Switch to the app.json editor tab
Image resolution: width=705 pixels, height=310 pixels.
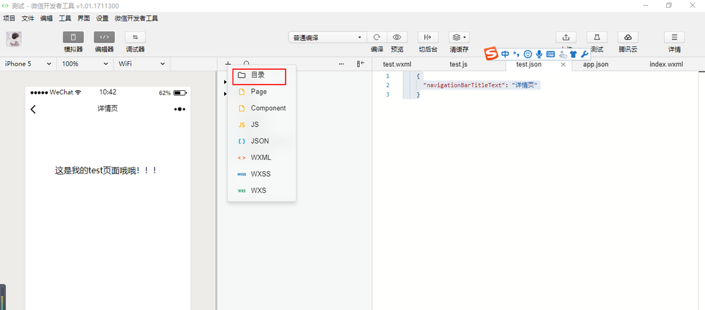coord(595,64)
